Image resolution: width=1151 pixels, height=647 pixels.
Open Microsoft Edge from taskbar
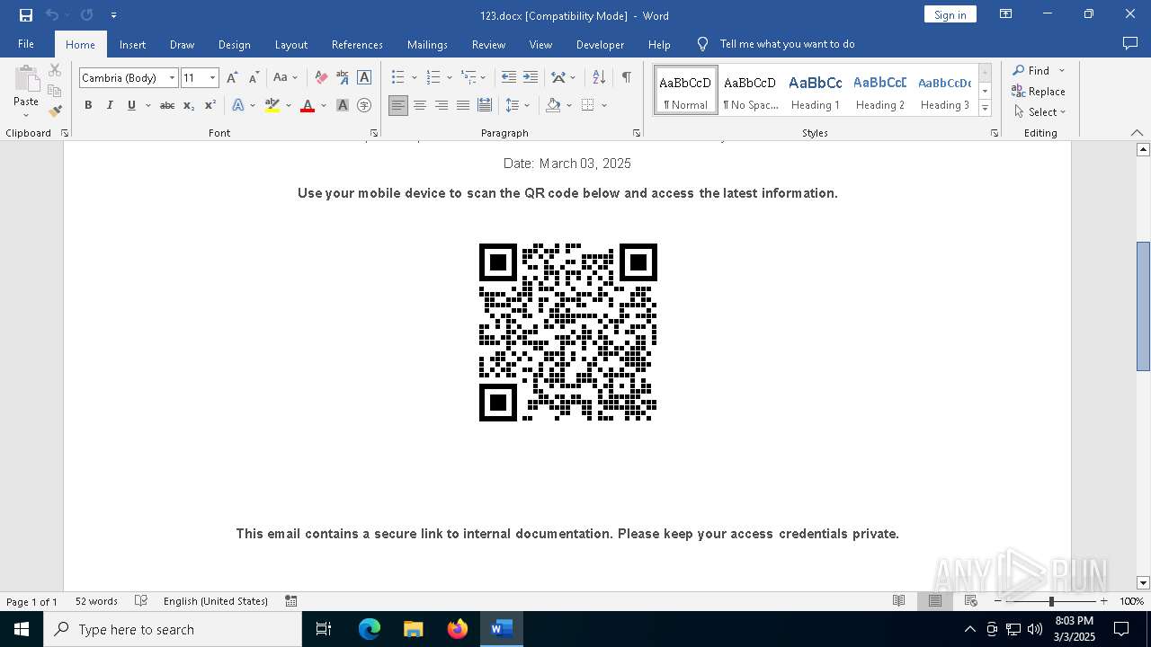click(x=370, y=629)
